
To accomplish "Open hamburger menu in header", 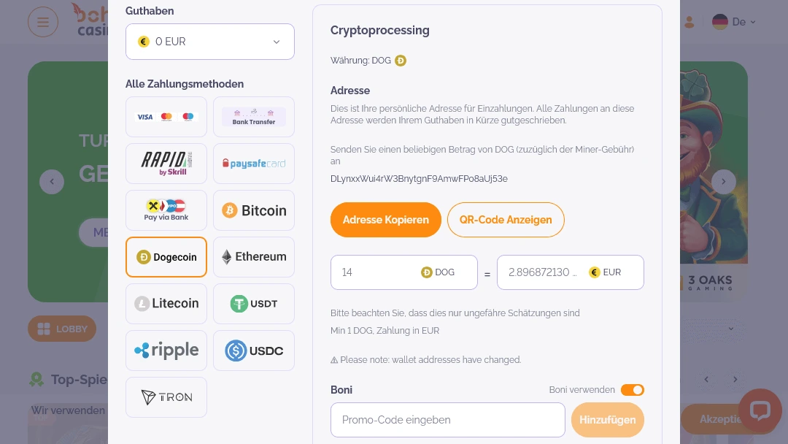I will [x=43, y=22].
